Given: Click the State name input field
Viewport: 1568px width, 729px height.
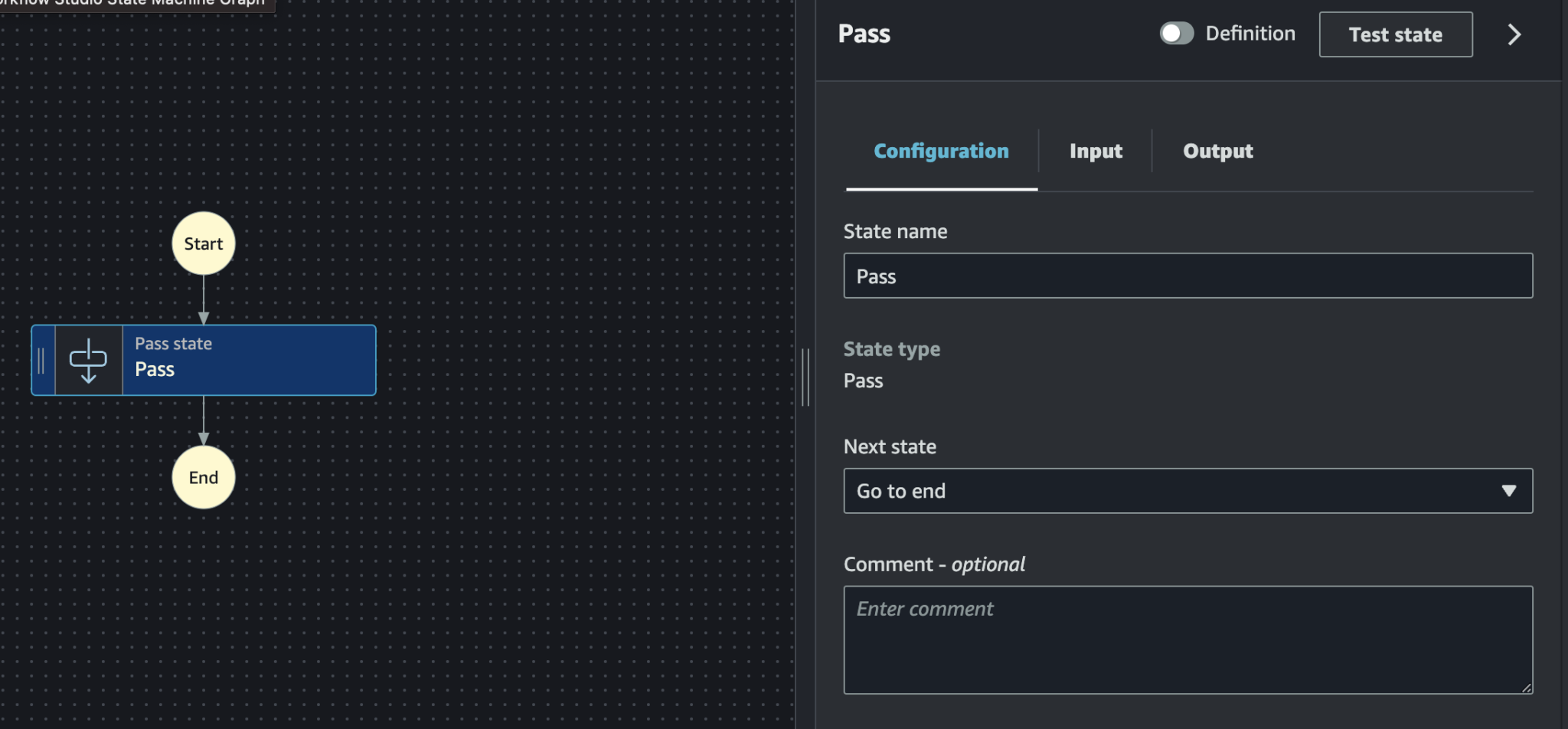Looking at the screenshot, I should [1187, 276].
